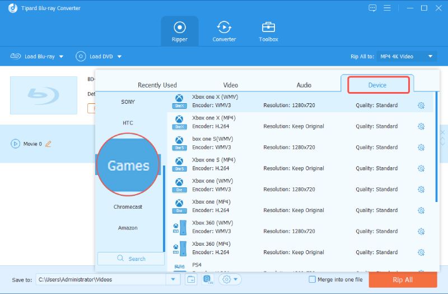The width and height of the screenshot is (448, 294).
Task: Choose Chromecast device category
Action: [x=128, y=206]
